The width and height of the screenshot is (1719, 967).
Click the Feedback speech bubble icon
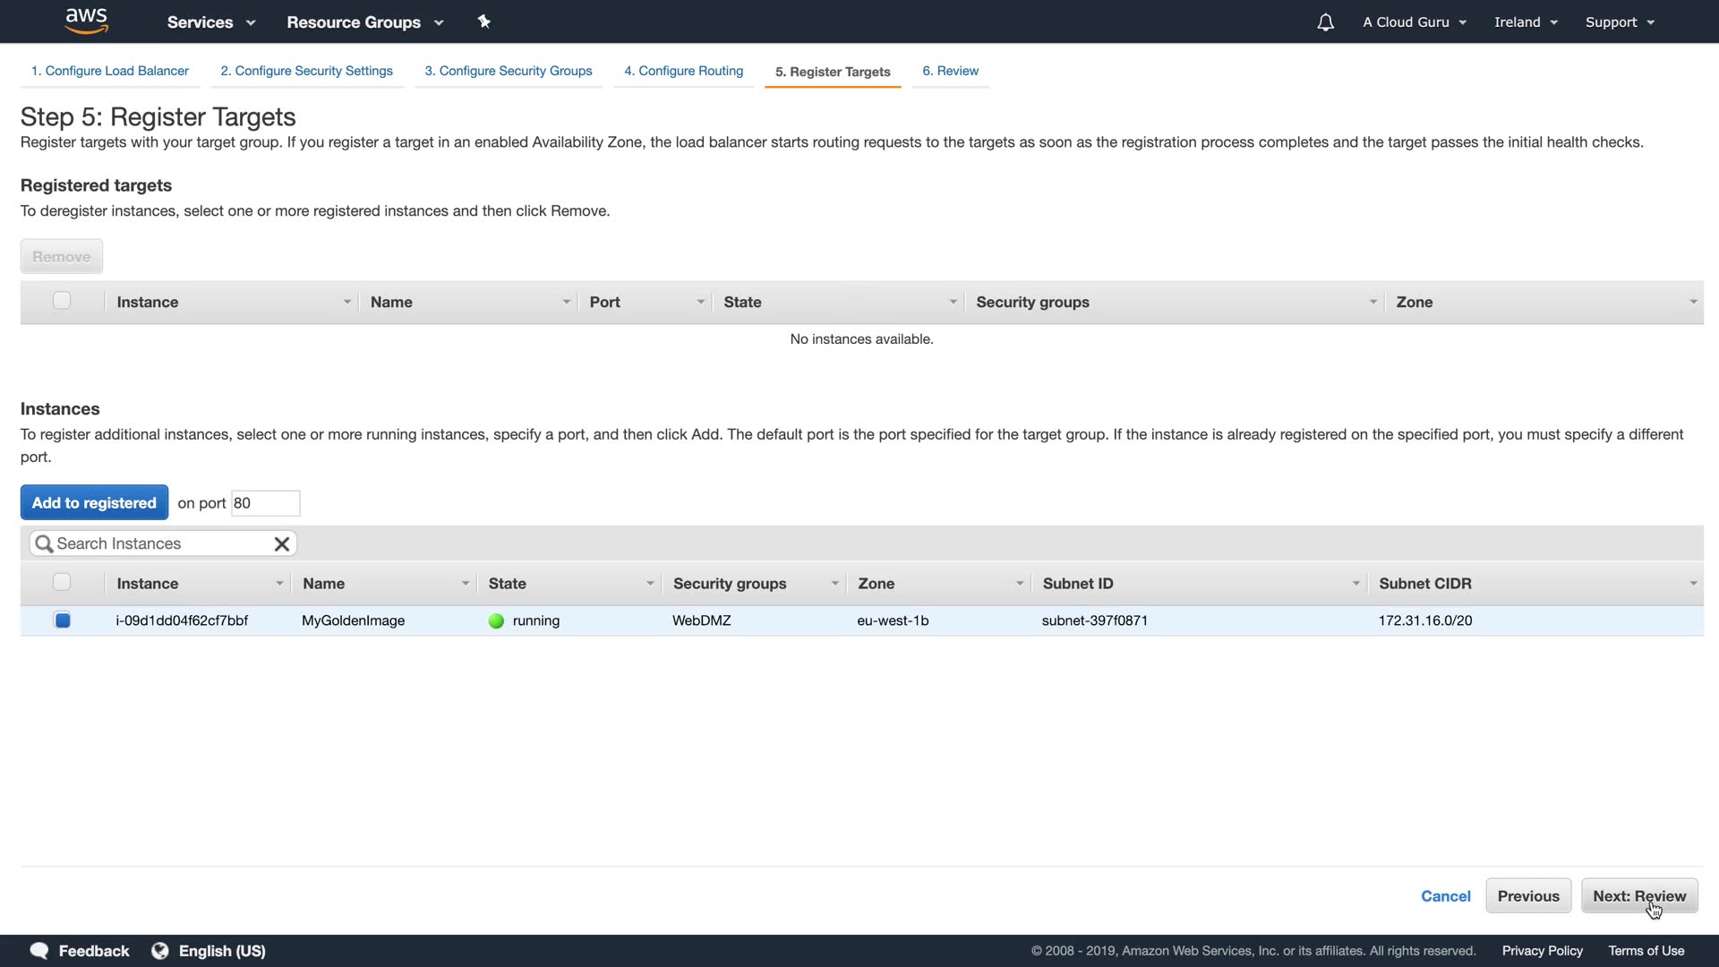[39, 950]
